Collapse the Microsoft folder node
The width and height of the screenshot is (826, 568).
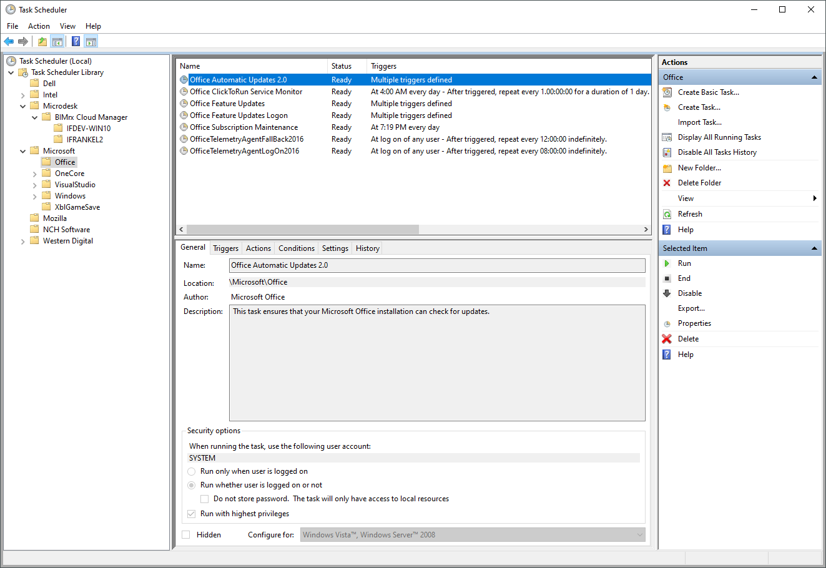coord(23,151)
